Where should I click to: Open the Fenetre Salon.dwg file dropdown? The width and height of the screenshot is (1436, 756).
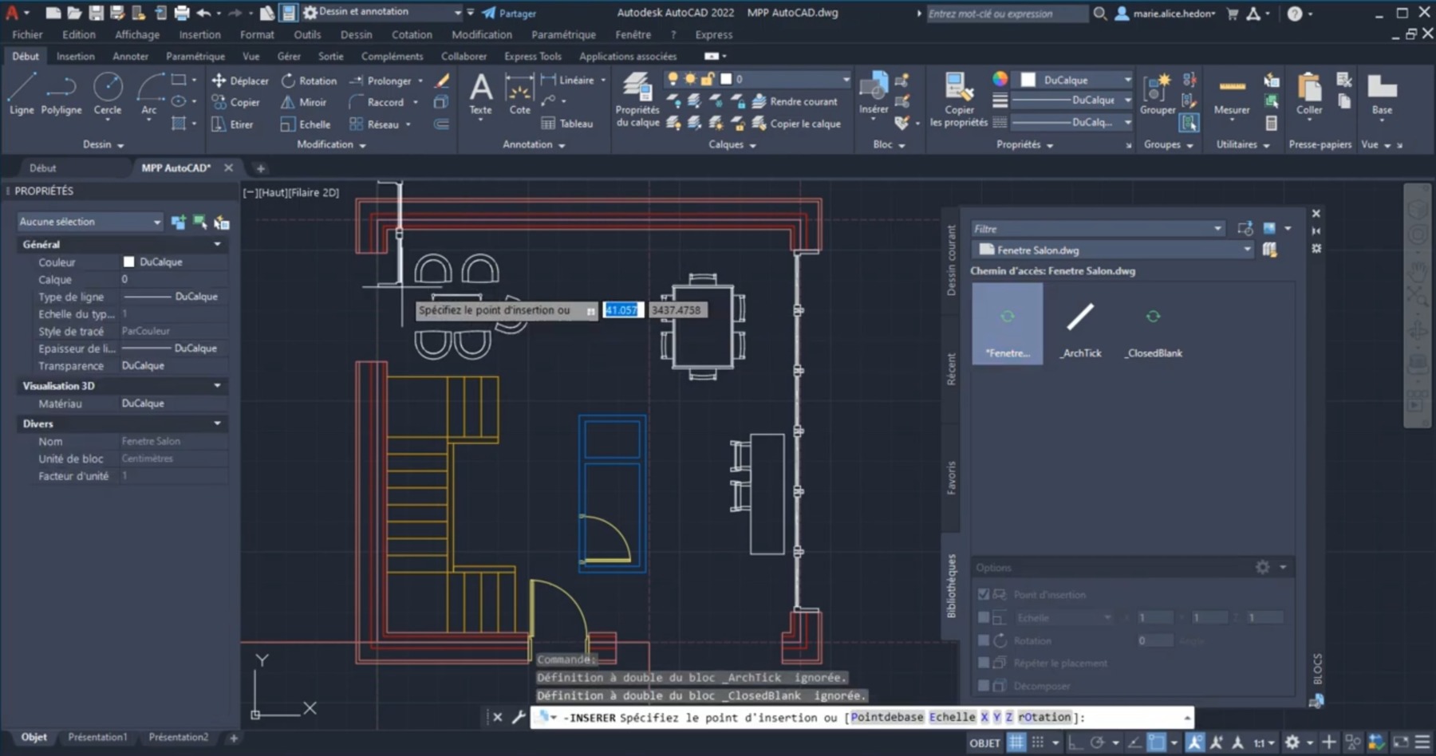tap(1114, 250)
